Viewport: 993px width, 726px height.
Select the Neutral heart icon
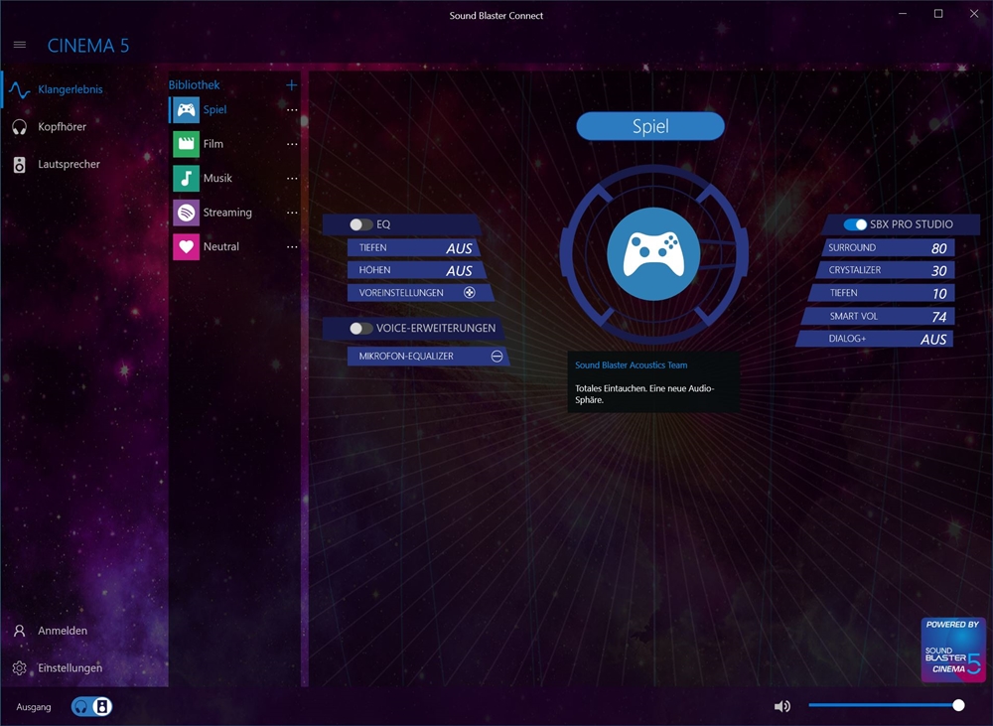click(187, 246)
